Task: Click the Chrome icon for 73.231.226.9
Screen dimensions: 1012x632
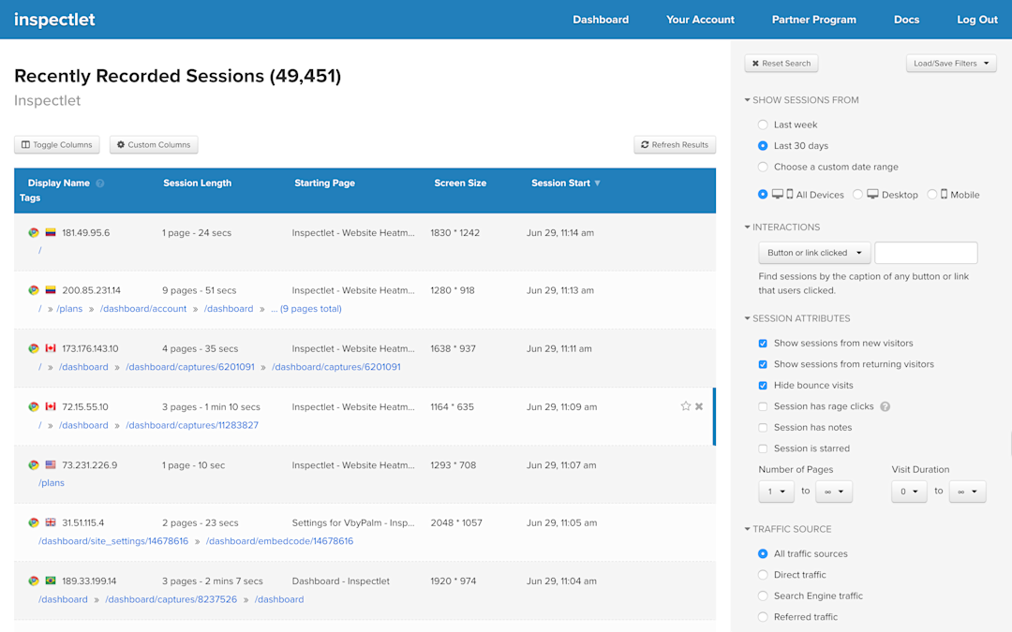Action: point(34,465)
